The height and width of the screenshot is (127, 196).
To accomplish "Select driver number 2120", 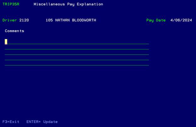I will pyautogui.click(x=24, y=20).
